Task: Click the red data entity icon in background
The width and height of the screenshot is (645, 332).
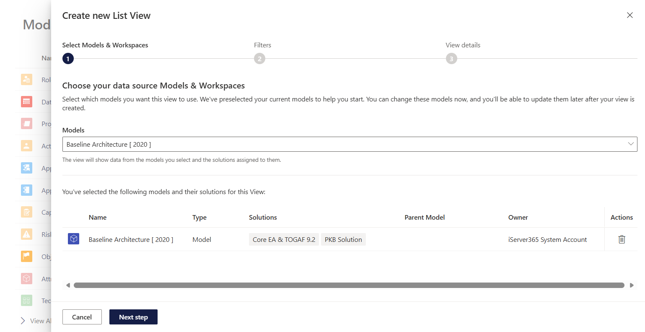Action: pos(26,101)
